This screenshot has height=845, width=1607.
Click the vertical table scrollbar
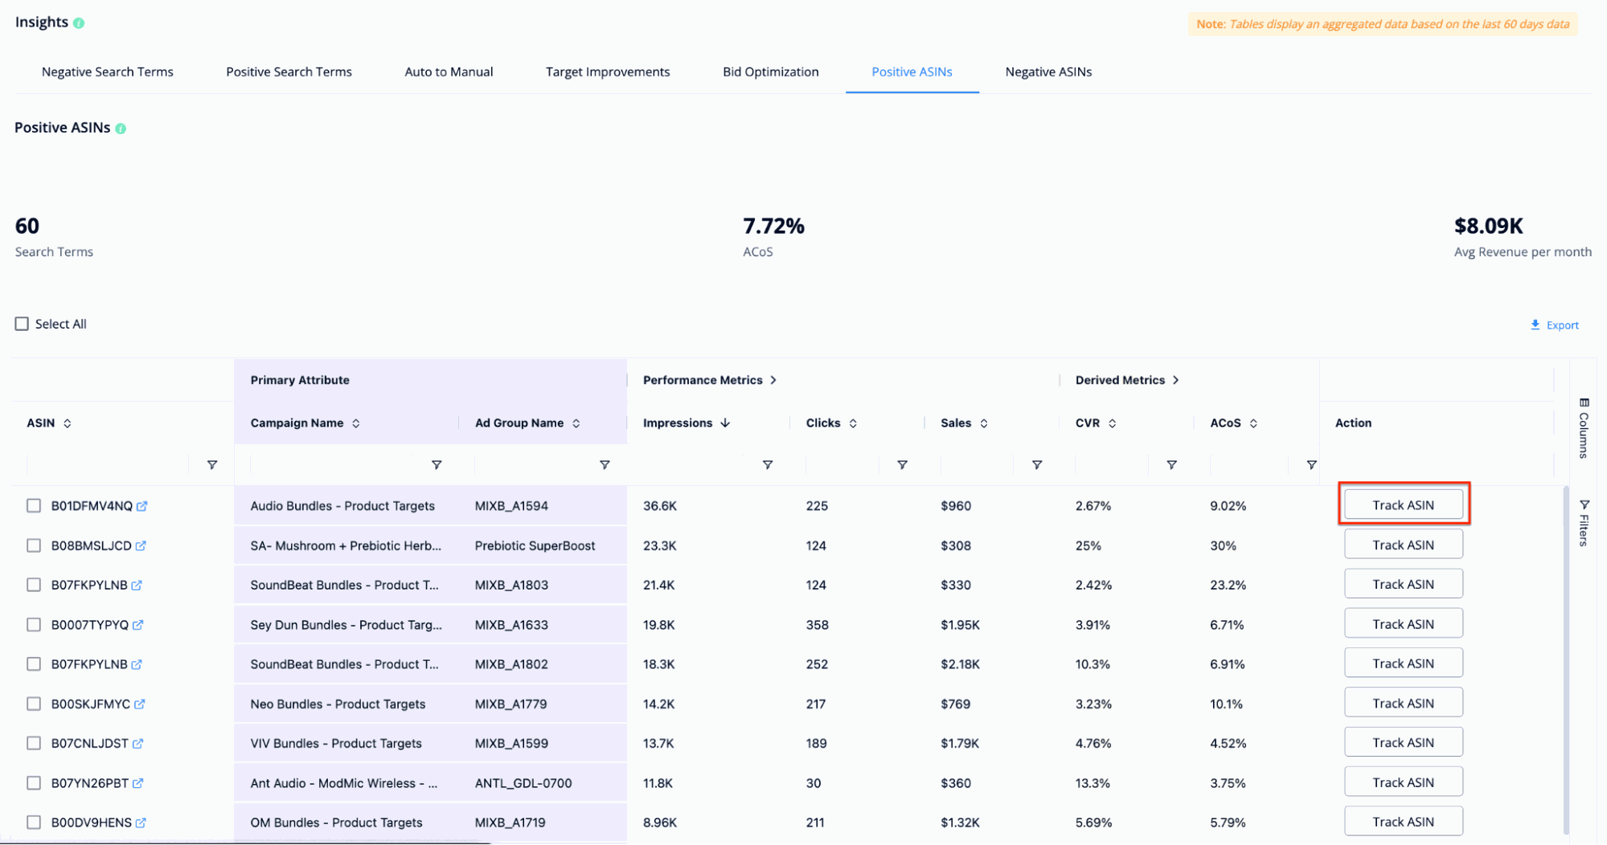(1566, 660)
